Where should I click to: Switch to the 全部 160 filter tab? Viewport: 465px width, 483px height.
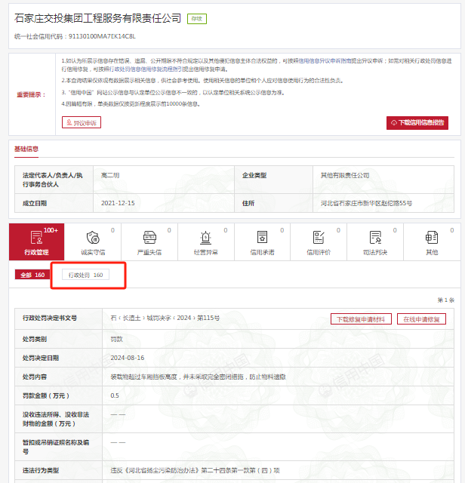(33, 275)
